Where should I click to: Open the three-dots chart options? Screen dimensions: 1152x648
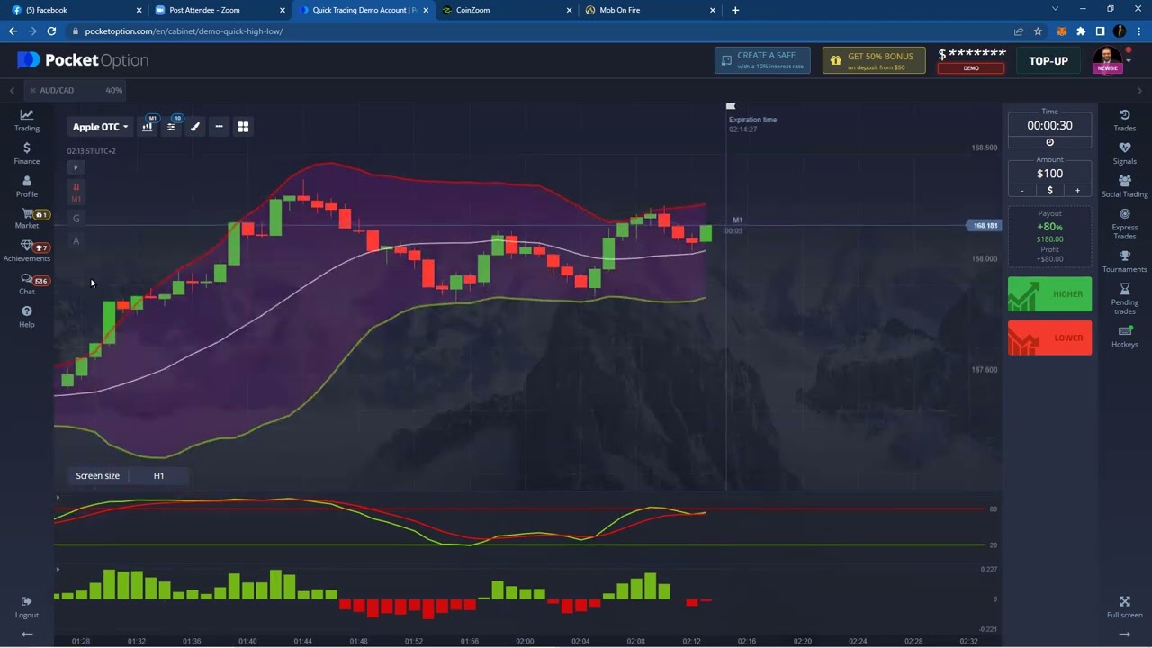click(x=219, y=127)
